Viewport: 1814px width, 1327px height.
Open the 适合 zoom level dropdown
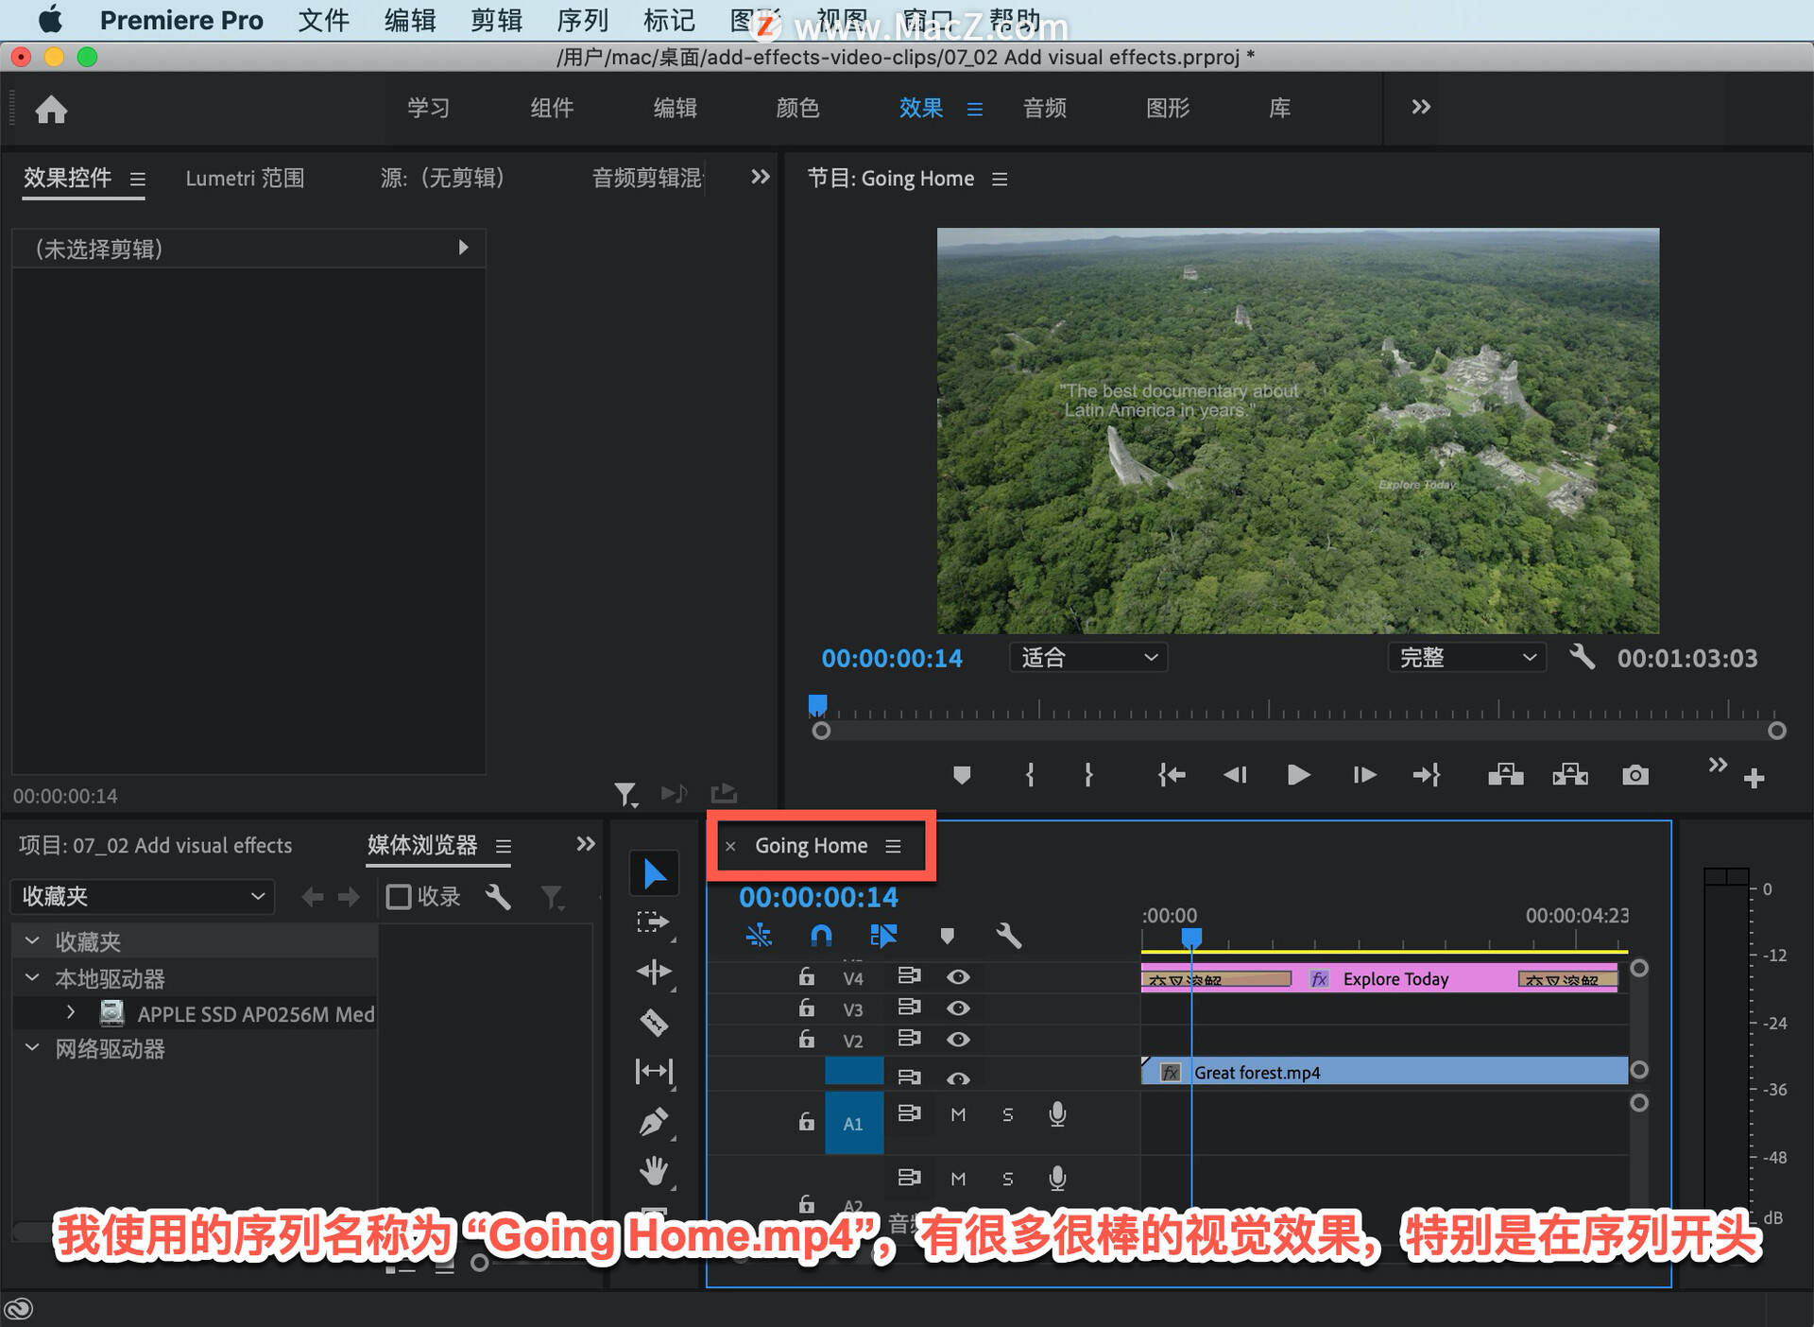1088,658
